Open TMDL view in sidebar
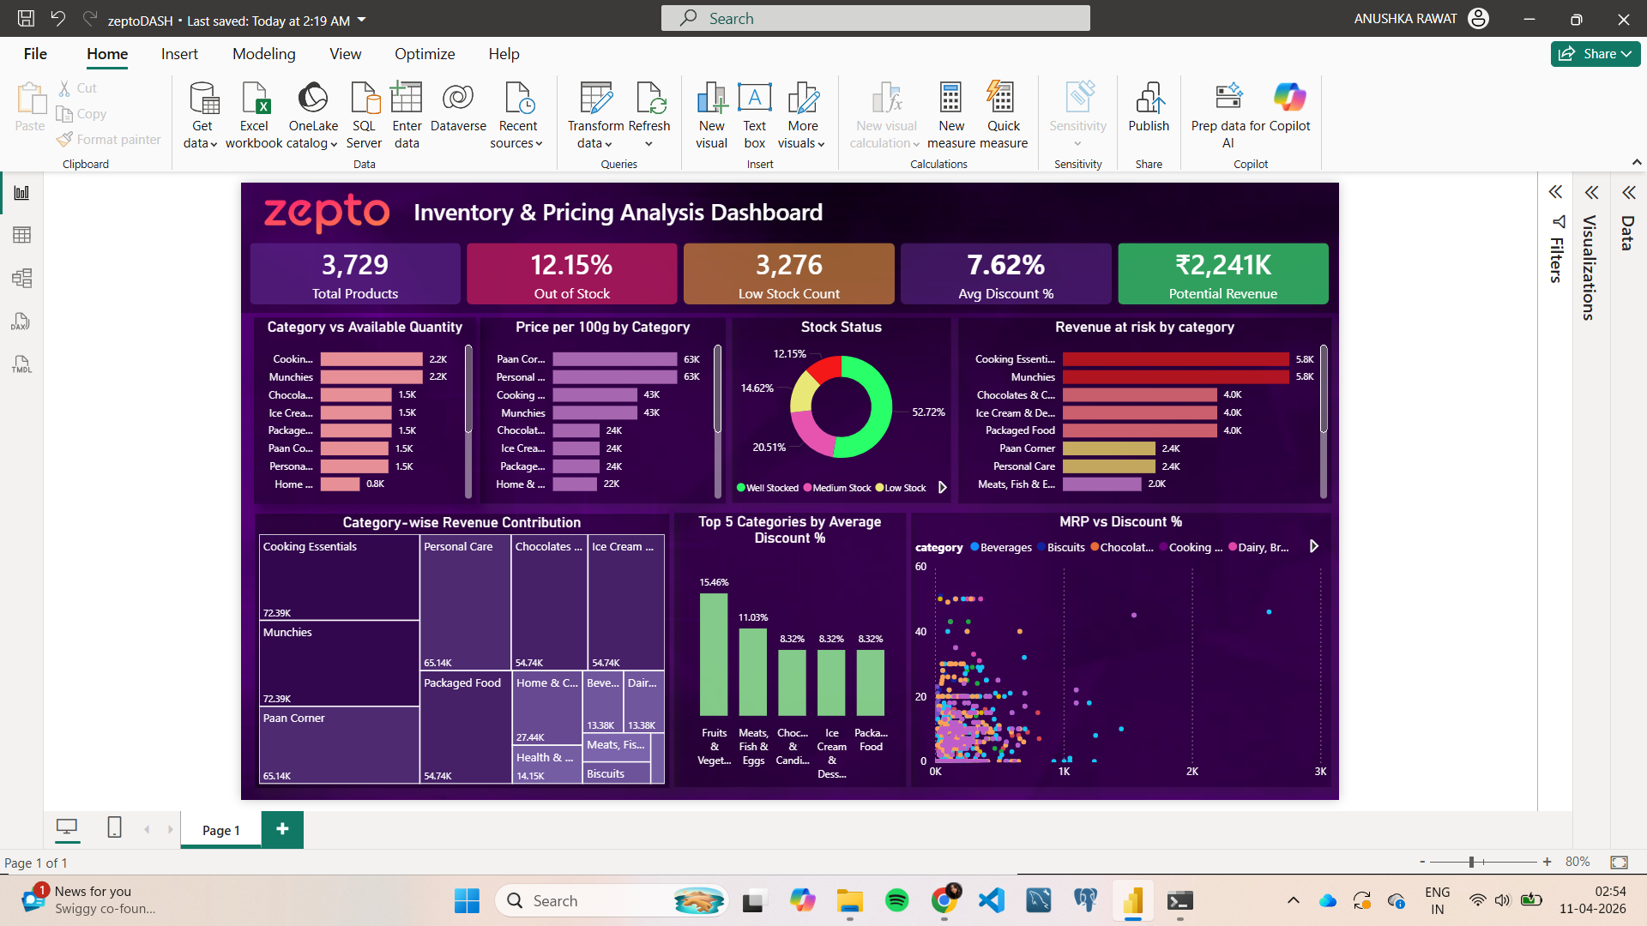This screenshot has height=926, width=1647. tap(21, 364)
